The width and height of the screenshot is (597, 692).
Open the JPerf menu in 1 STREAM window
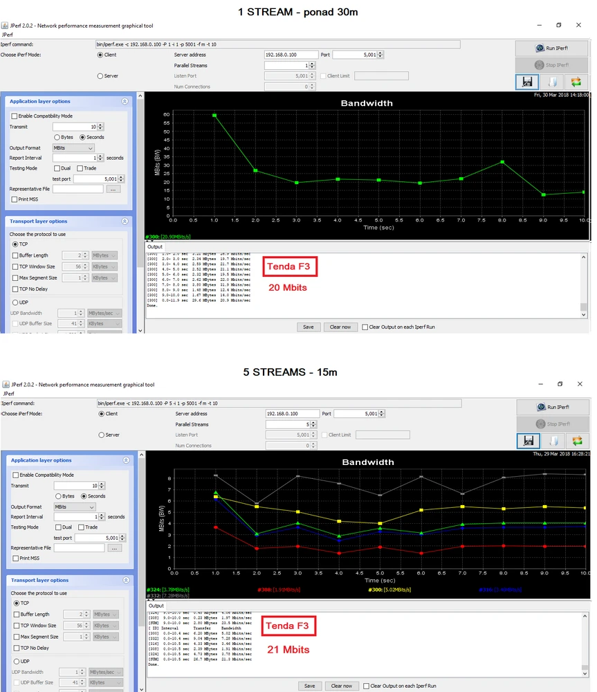click(x=8, y=33)
